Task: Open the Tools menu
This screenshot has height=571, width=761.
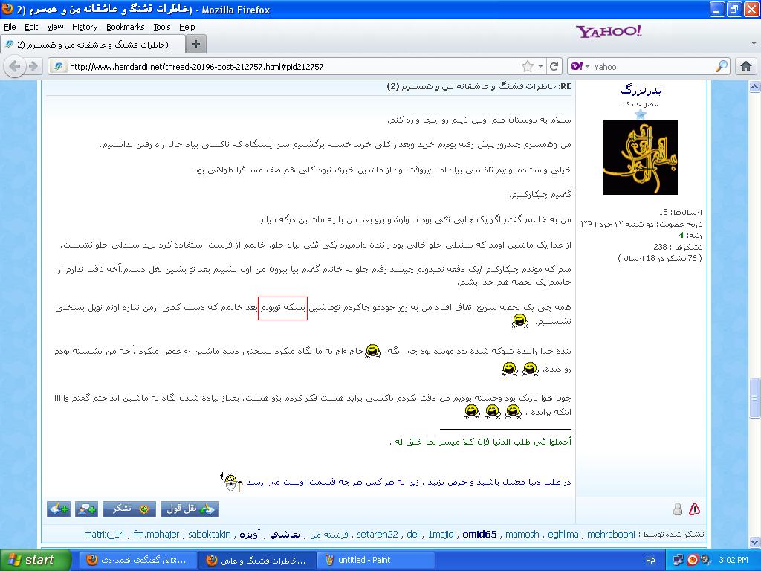Action: click(161, 27)
